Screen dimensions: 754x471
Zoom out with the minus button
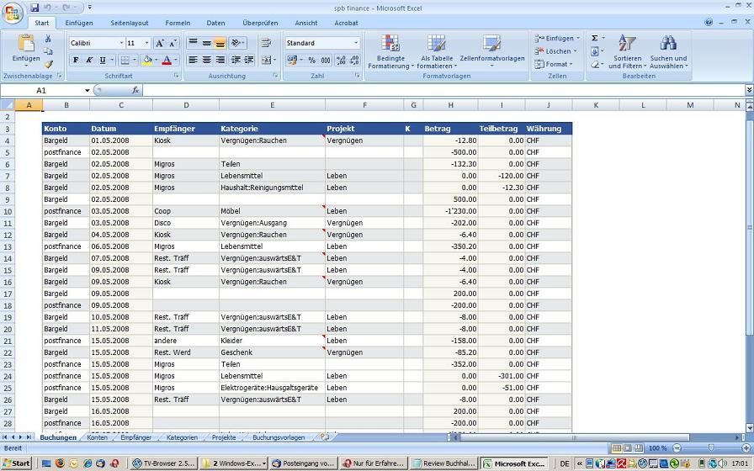click(x=677, y=448)
